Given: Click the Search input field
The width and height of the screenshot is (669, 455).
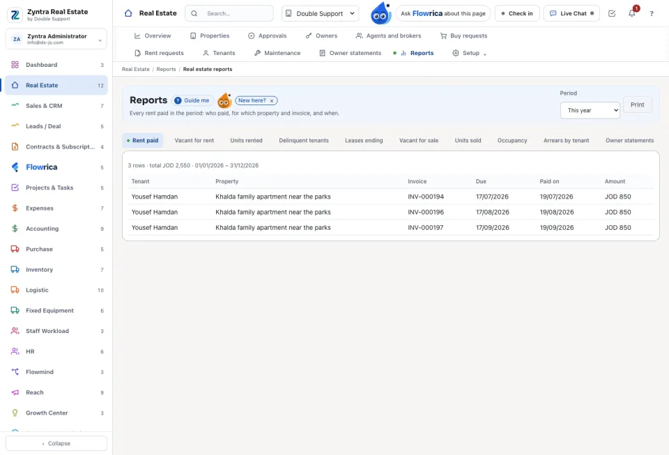Looking at the screenshot, I should click(x=229, y=14).
